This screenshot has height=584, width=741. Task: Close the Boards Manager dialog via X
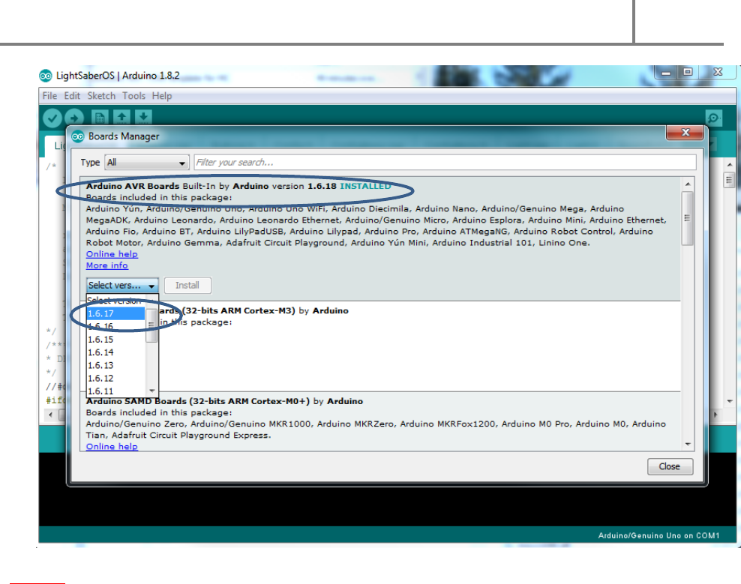pos(685,133)
